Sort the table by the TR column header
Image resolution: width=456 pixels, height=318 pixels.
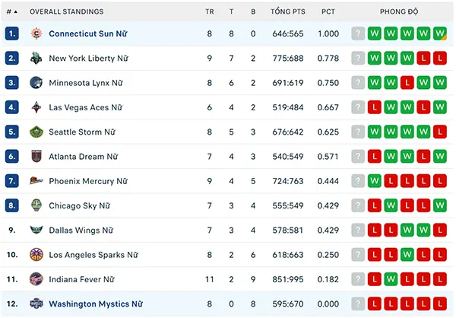click(210, 11)
